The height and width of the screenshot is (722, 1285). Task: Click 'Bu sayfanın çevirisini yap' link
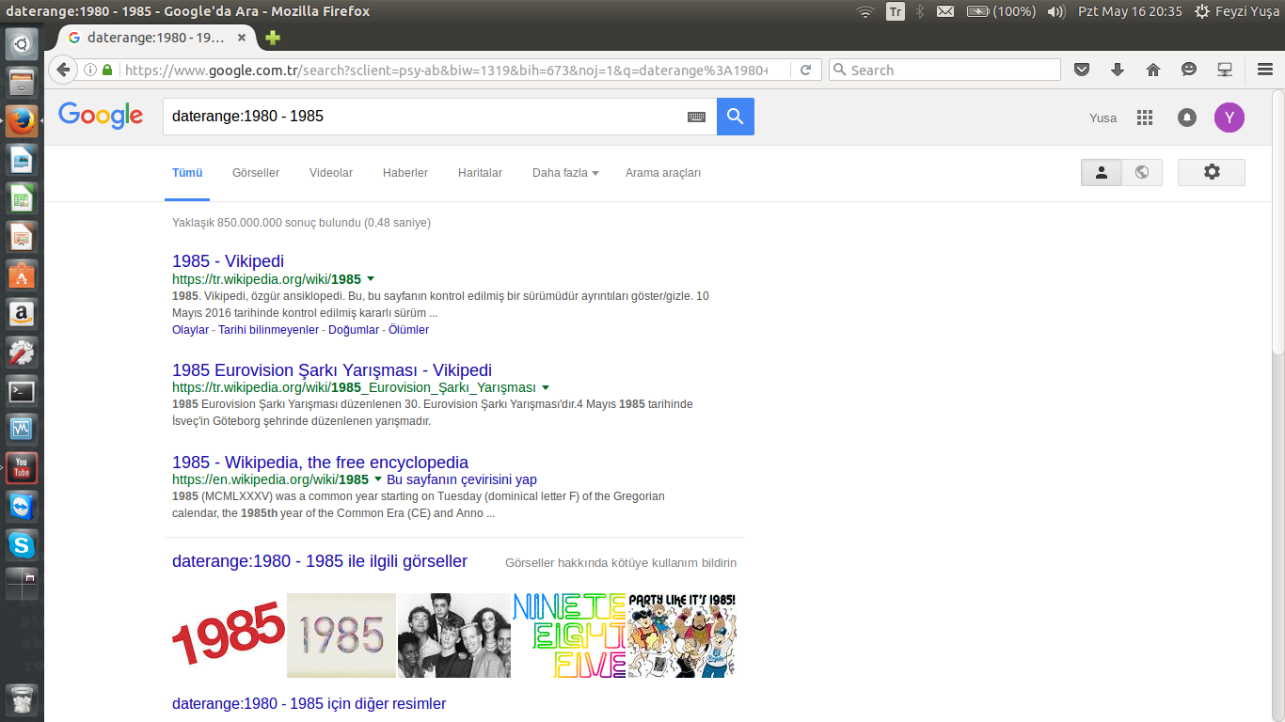[461, 479]
